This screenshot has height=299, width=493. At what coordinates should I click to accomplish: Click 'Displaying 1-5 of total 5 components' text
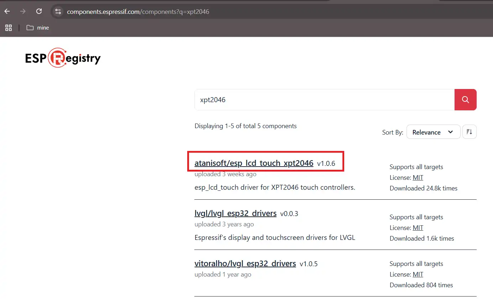click(246, 126)
